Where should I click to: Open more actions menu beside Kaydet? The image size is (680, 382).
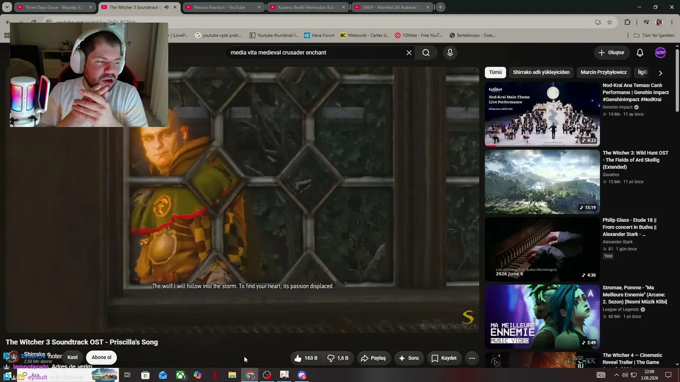472,358
